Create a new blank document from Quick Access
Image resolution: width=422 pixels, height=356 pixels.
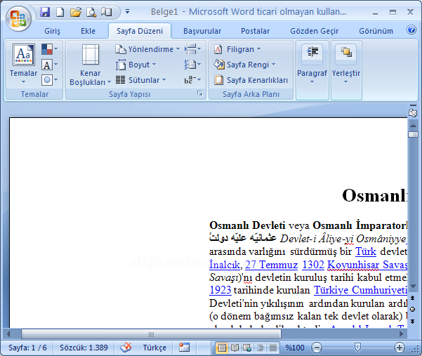[60, 12]
